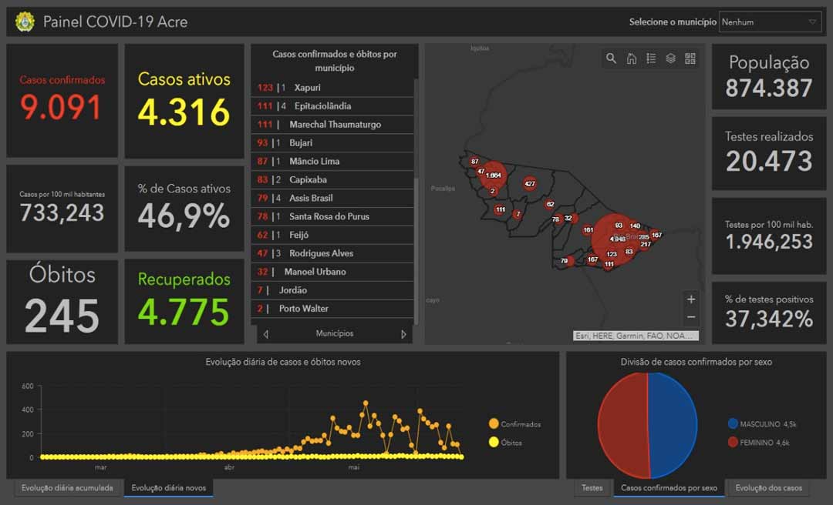Image resolution: width=833 pixels, height=505 pixels.
Task: Open the 'Selecione o município' dropdown
Action: click(x=769, y=22)
